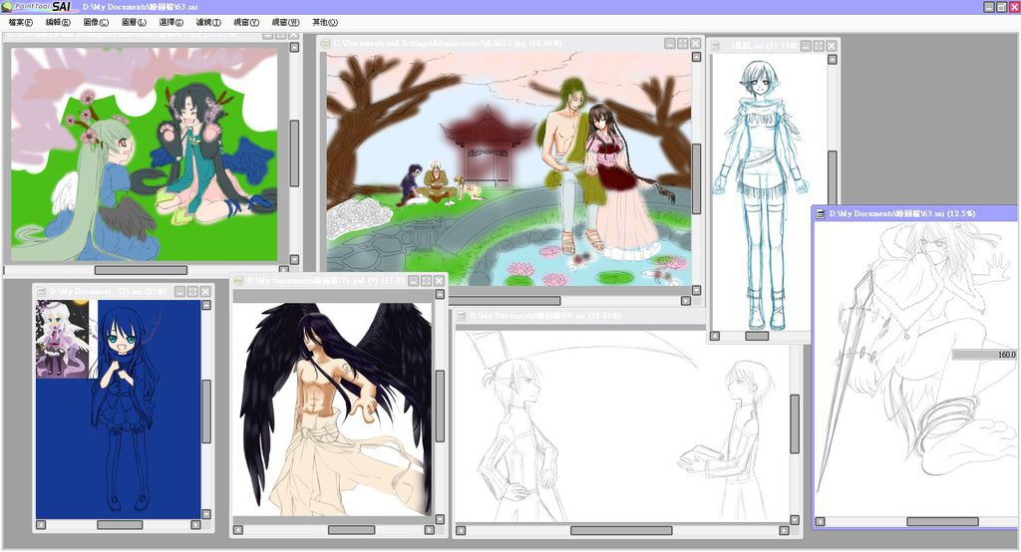Click scroll-down arrow in 50.sai sketch window
1021x552 pixels.
(x=795, y=520)
